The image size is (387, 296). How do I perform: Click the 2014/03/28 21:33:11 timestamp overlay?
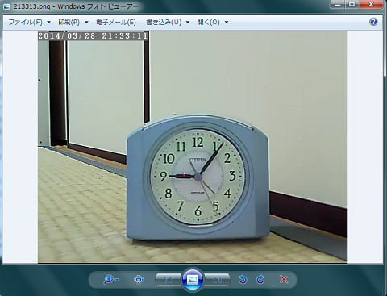pos(94,35)
